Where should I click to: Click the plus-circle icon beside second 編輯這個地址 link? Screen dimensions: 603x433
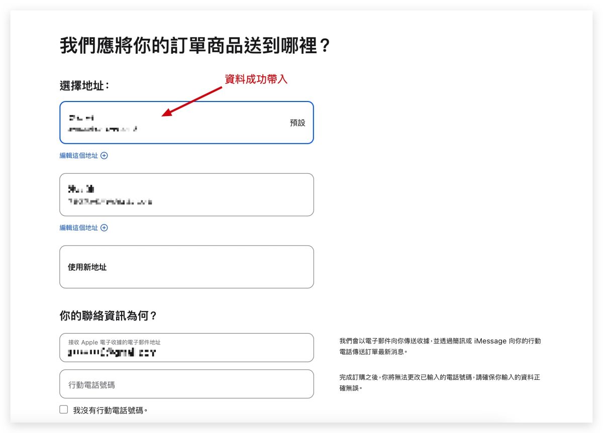coord(105,228)
